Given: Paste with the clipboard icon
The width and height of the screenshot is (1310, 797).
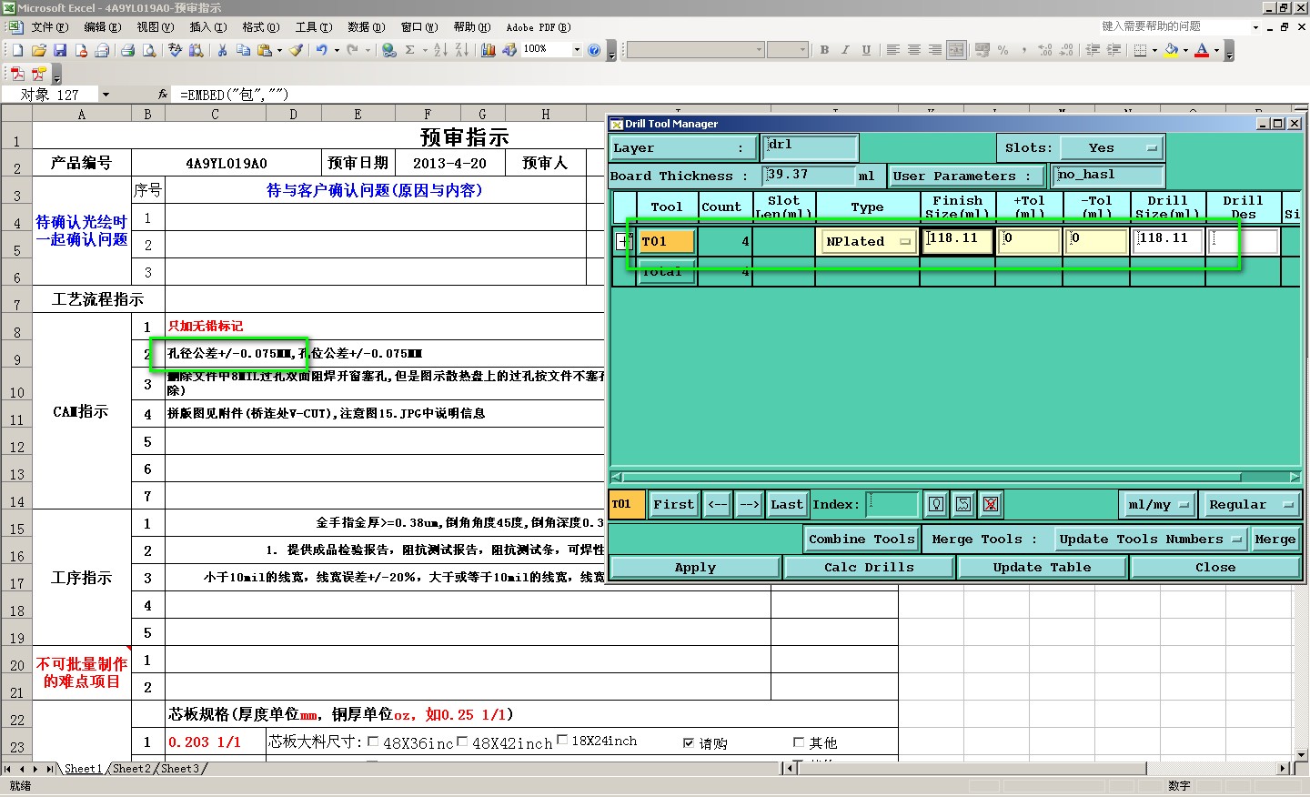Looking at the screenshot, I should click(265, 50).
